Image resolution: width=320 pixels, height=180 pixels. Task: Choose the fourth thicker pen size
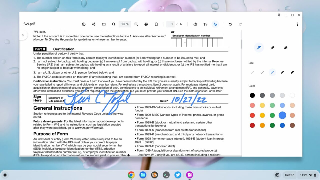[x=282, y=72]
